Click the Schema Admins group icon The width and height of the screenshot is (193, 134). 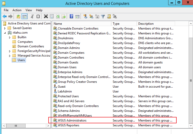55,111
